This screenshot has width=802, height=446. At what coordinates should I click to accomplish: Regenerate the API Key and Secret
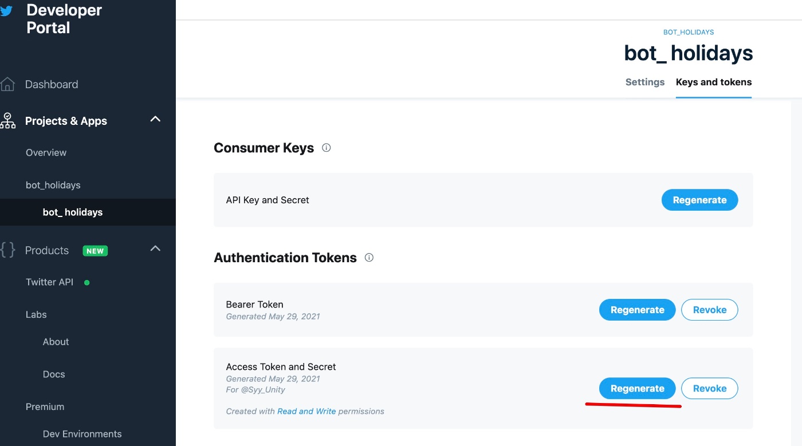[x=699, y=200]
